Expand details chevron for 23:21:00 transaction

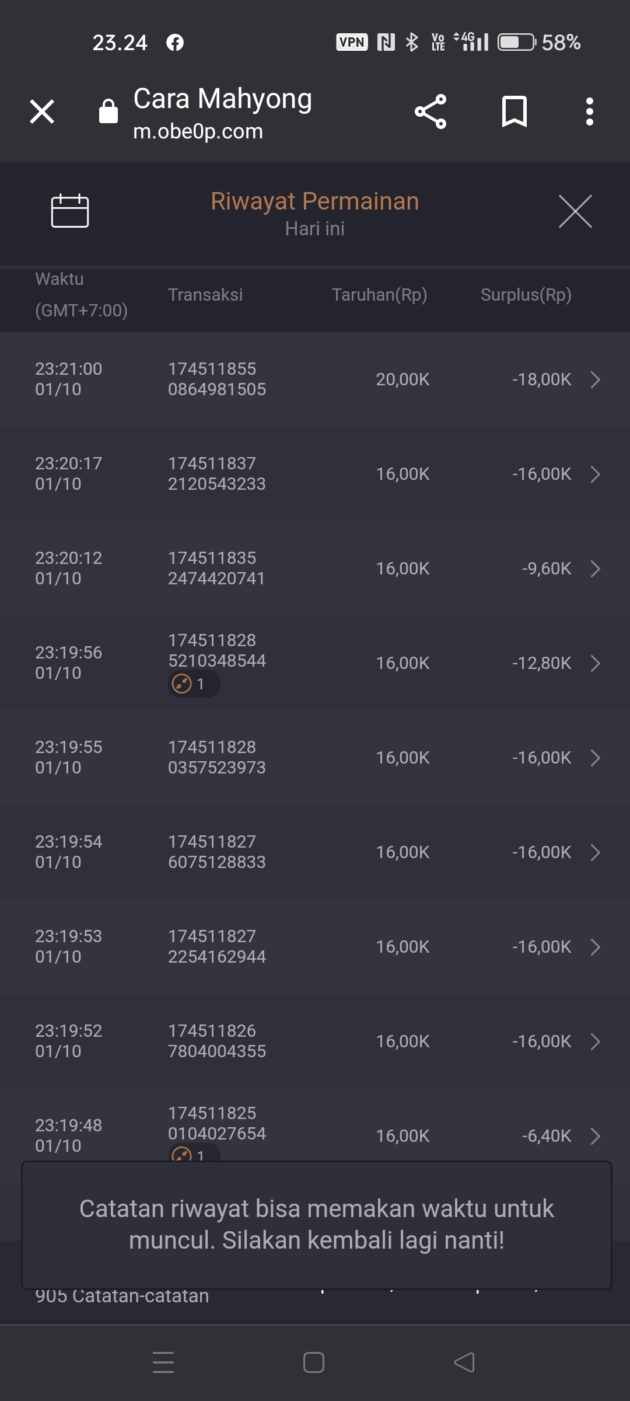(595, 379)
